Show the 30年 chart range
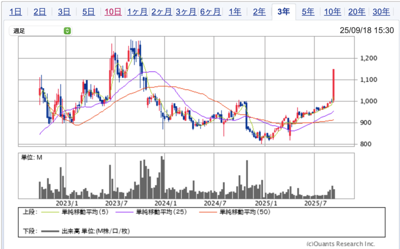The height and width of the screenshot is (249, 400). [381, 12]
